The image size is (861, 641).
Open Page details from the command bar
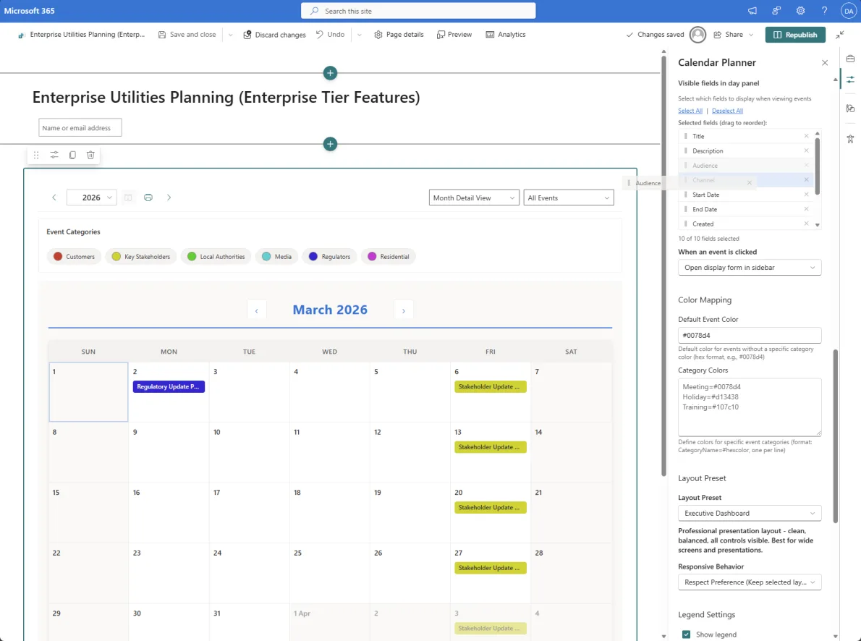tap(399, 34)
